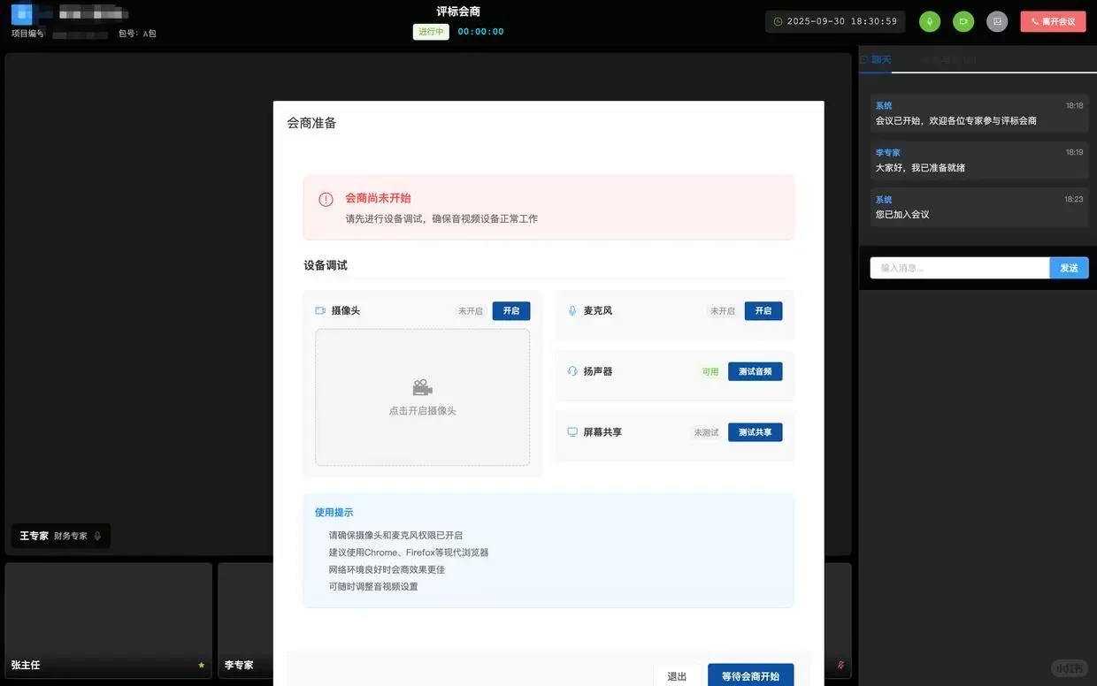The image size is (1097, 686).
Task: Click the 离开会议 button
Action: (x=1053, y=21)
